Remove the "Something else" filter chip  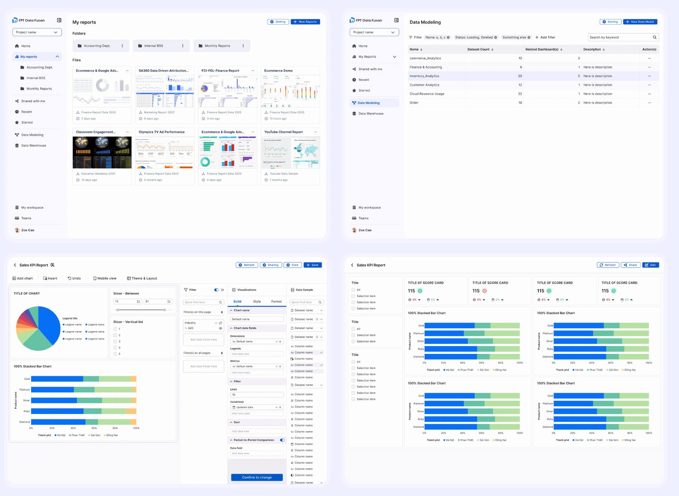(x=529, y=37)
